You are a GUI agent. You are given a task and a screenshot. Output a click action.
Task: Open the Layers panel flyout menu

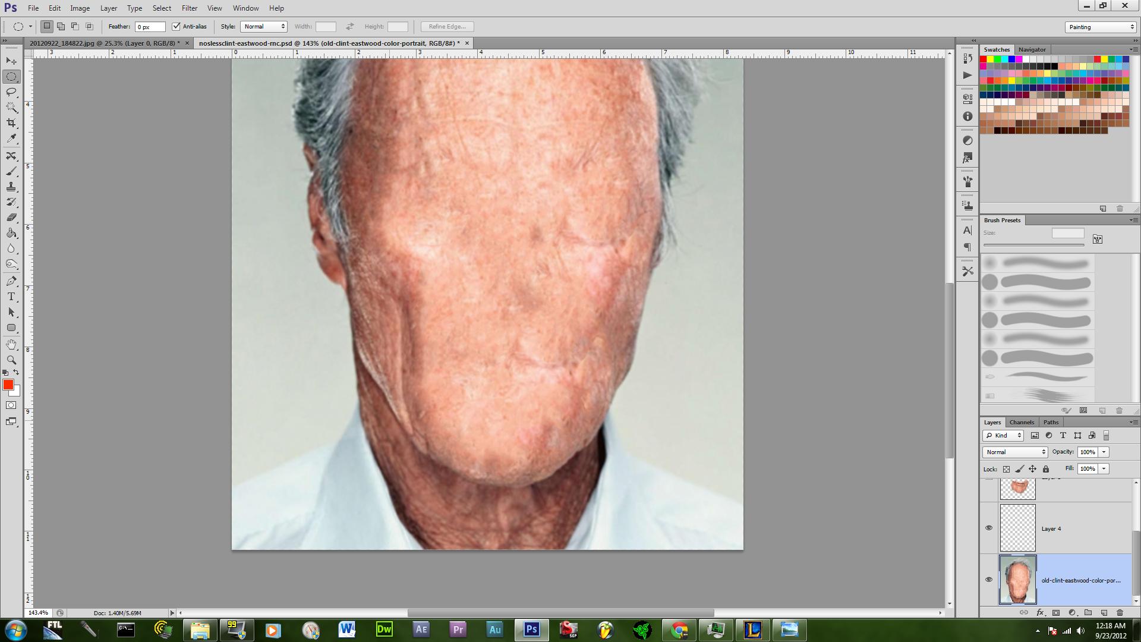[1133, 422]
